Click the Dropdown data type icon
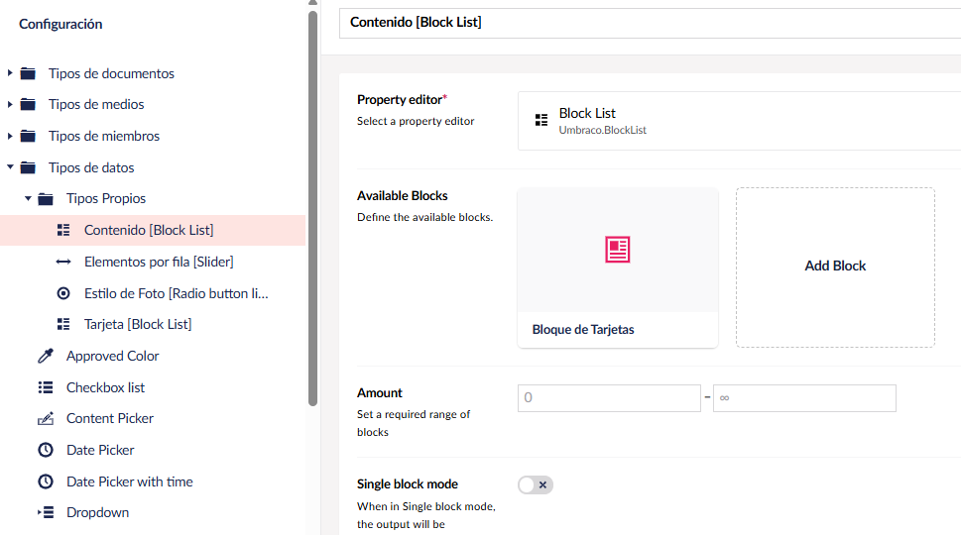Screen dimensions: 961x535 coord(46,512)
